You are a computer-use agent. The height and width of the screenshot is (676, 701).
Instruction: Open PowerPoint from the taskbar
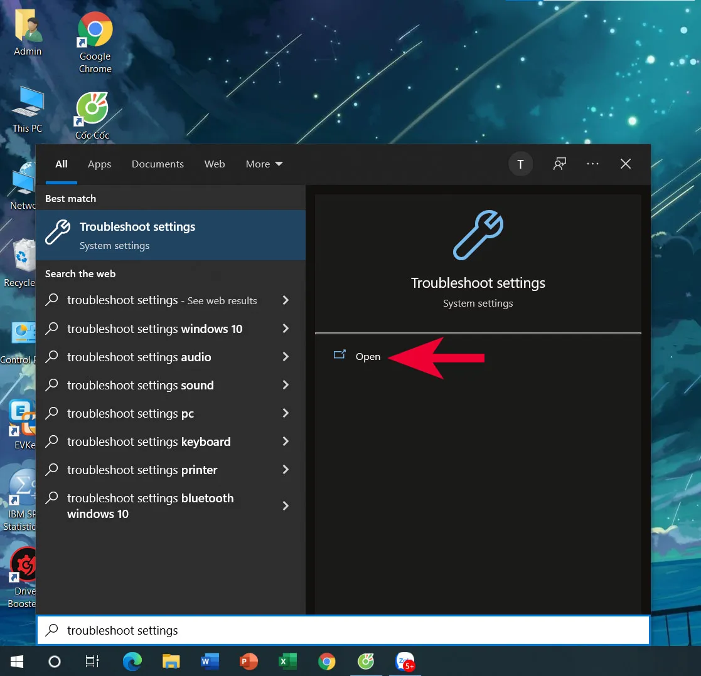(249, 662)
